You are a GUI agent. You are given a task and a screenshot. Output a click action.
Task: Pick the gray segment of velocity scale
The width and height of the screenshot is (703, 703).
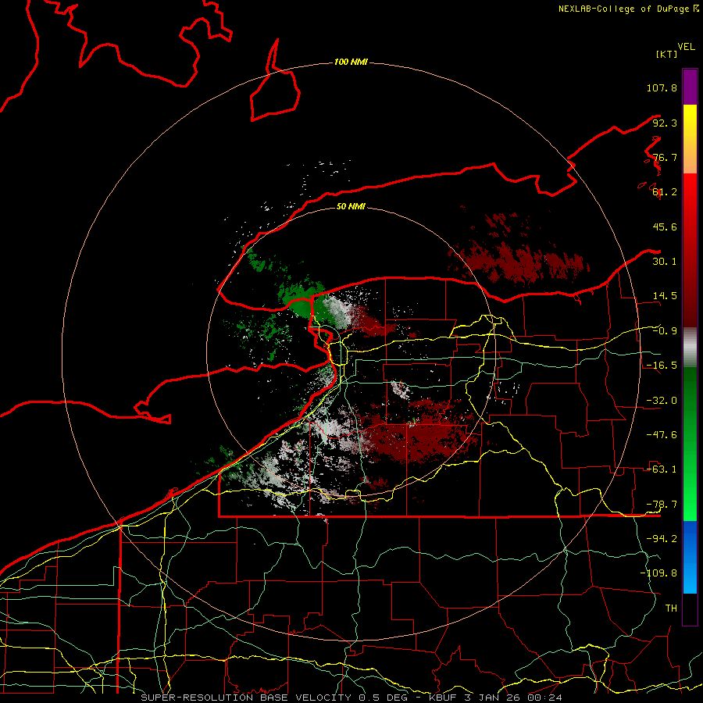pos(690,348)
